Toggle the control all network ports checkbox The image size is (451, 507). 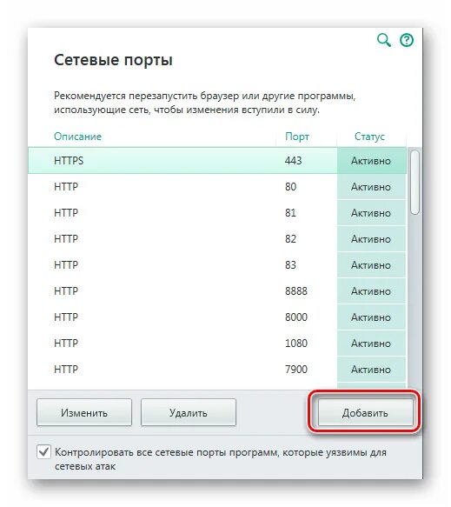click(43, 451)
